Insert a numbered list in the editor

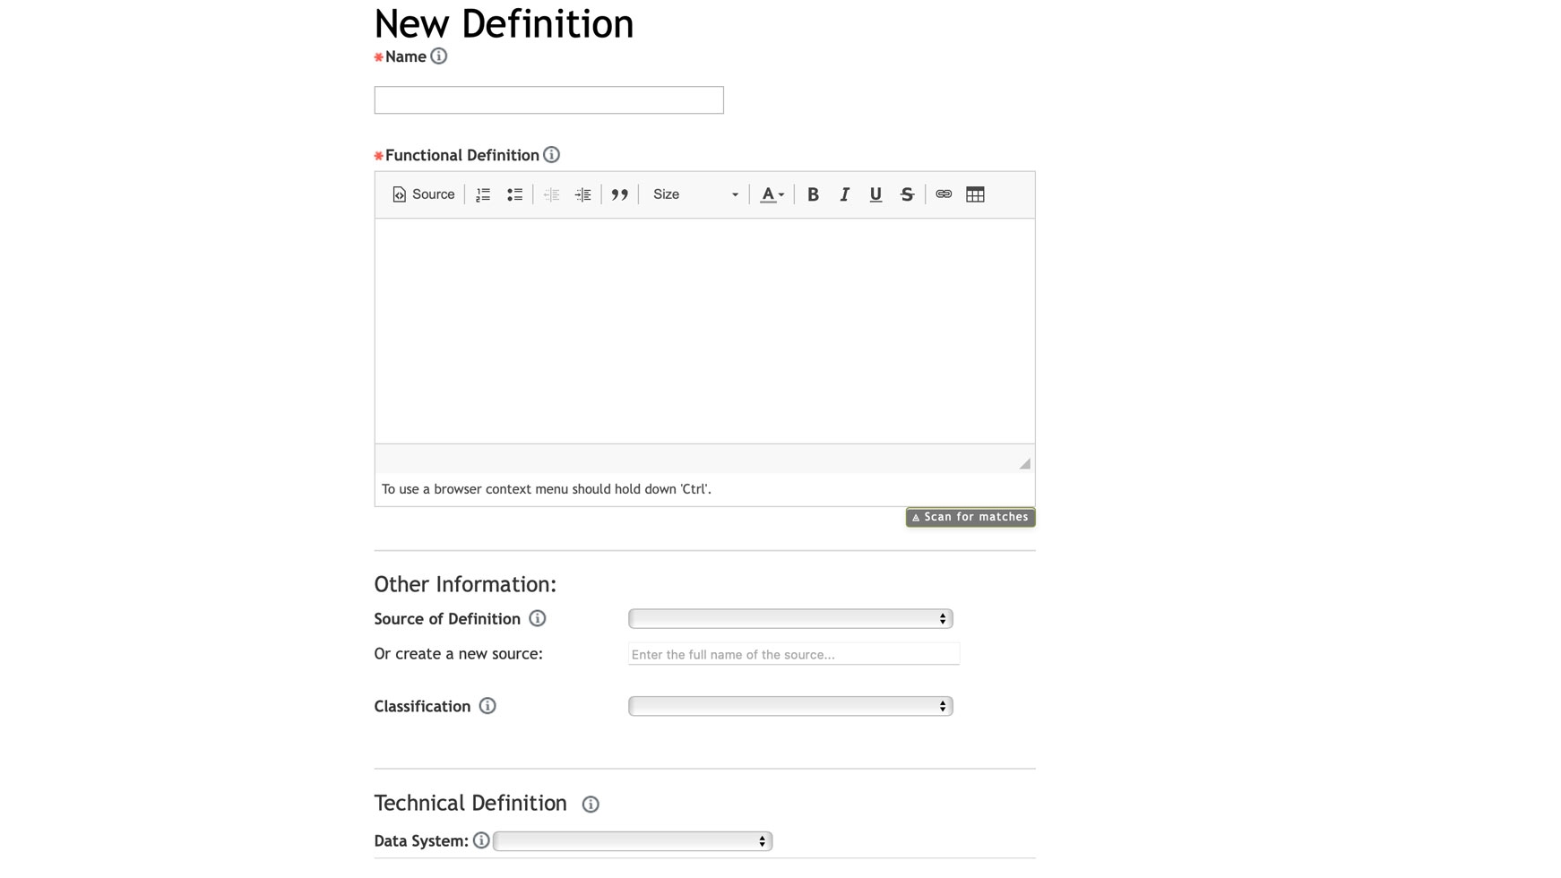point(483,194)
